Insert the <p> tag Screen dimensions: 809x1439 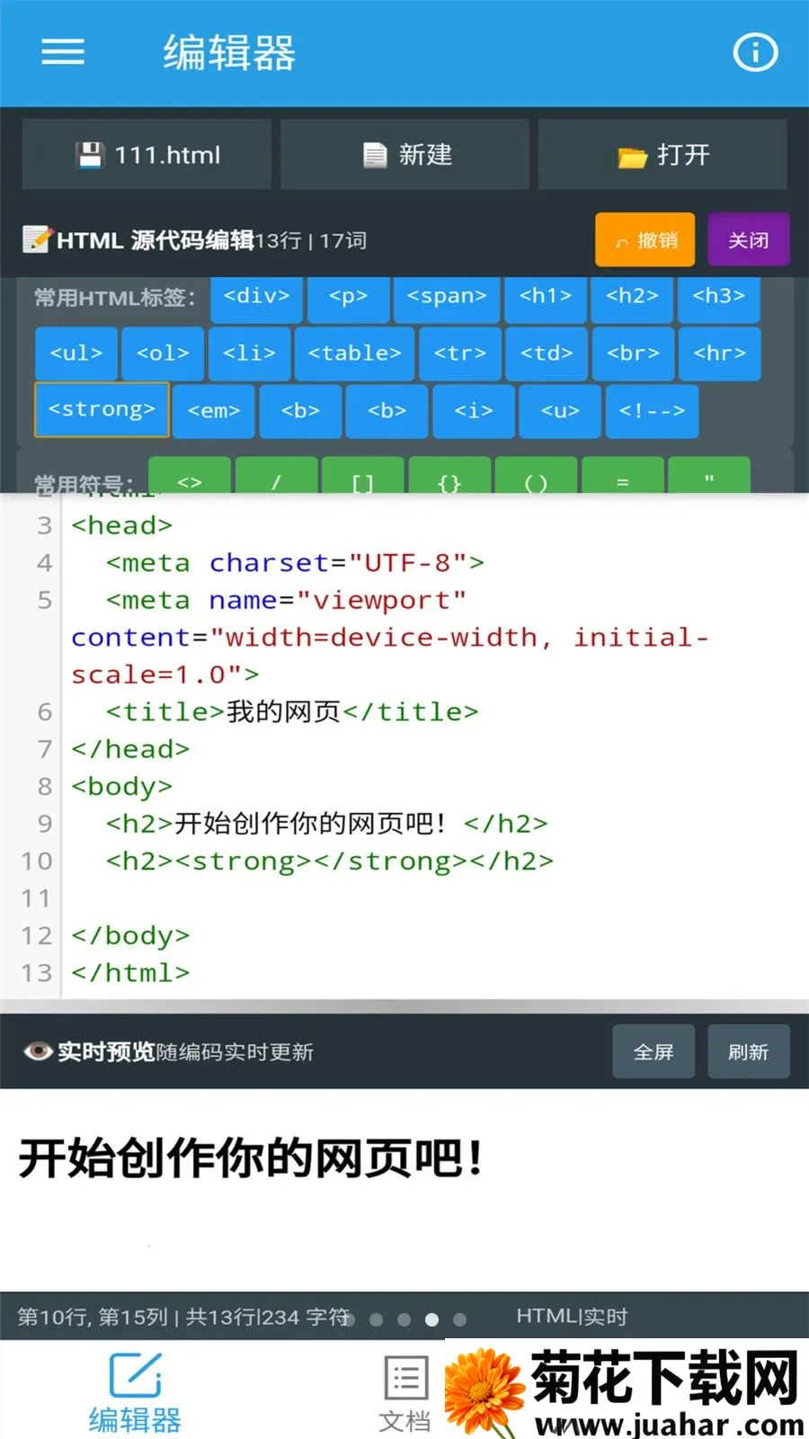[x=348, y=298]
